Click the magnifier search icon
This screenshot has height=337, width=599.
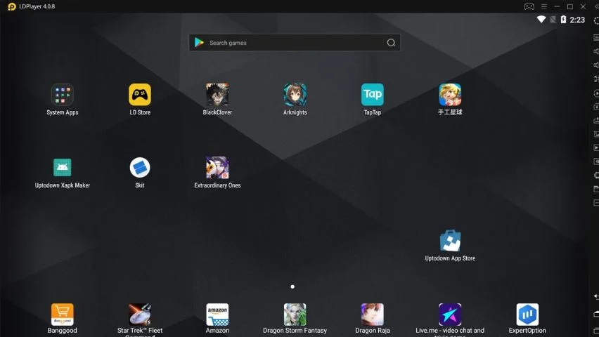point(391,43)
